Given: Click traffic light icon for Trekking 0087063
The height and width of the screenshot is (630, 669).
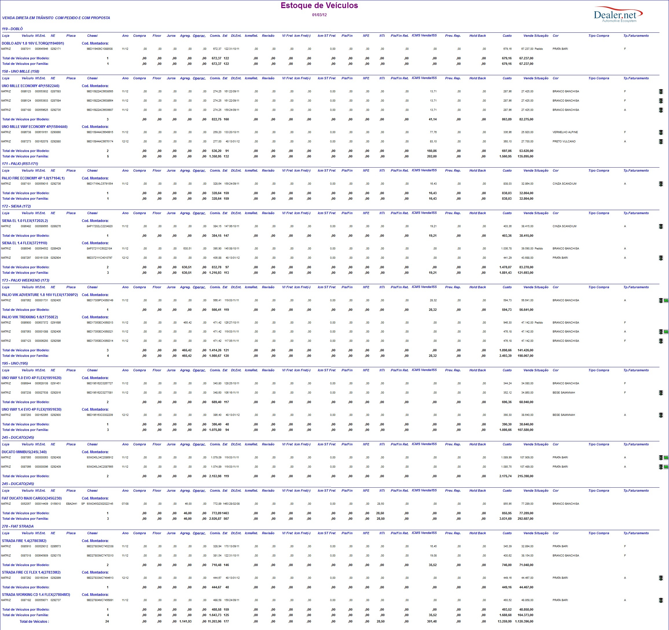Looking at the screenshot, I should pos(661,332).
